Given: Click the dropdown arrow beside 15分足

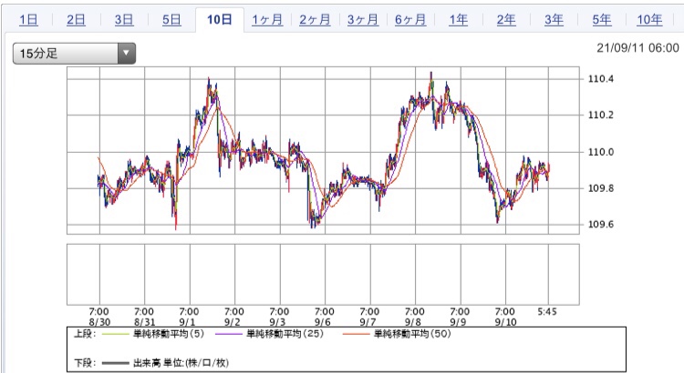Looking at the screenshot, I should pyautogui.click(x=127, y=54).
